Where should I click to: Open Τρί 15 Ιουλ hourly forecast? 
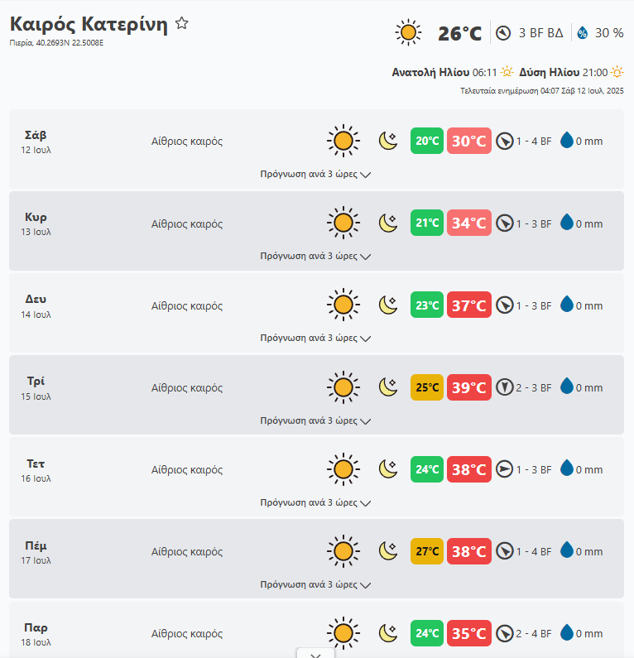point(315,420)
